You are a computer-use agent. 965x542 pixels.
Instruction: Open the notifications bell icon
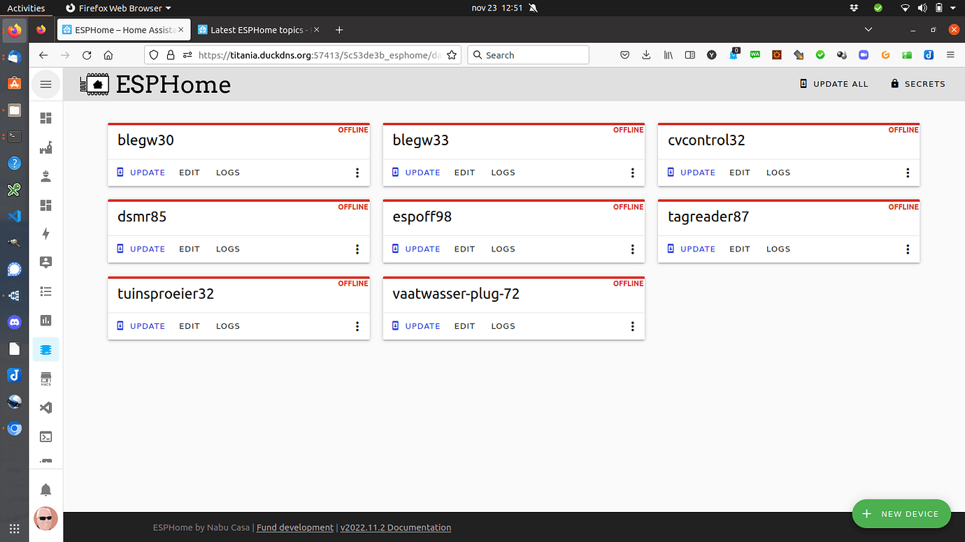pos(45,489)
